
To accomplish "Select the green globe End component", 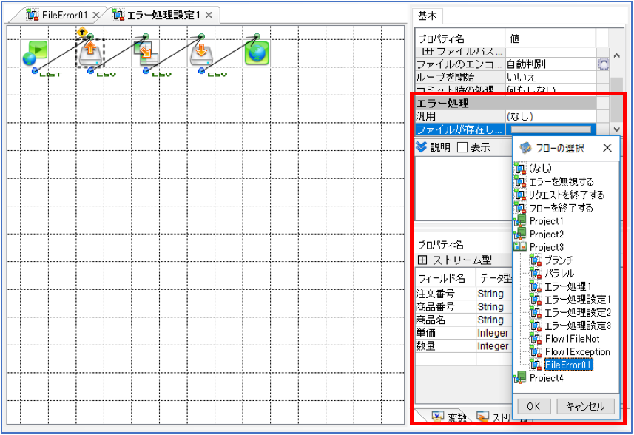I will pos(257,53).
